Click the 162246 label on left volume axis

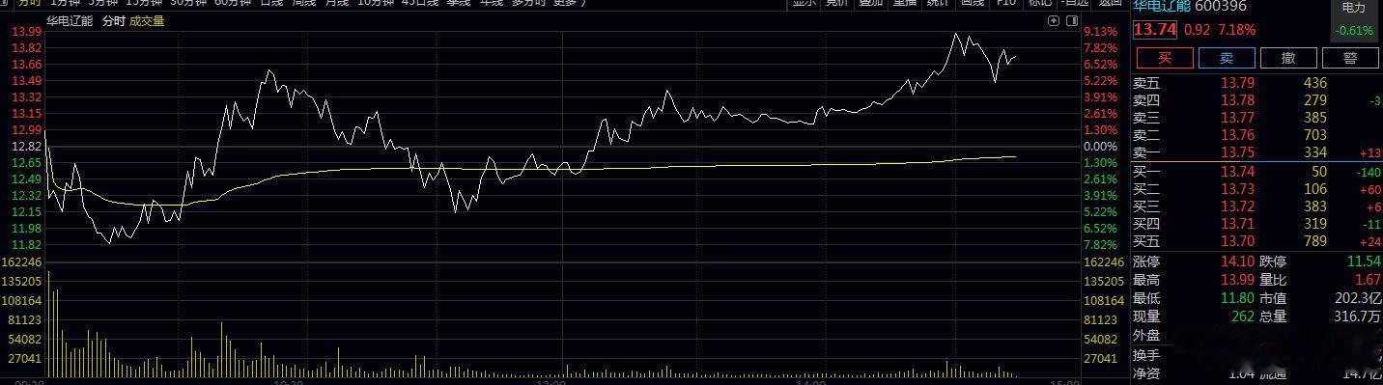(x=22, y=261)
